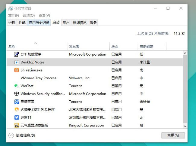Click 北京火绒网络科技有限... publisher cell
Image resolution: width=196 pixels, height=146 pixels.
coord(87,109)
